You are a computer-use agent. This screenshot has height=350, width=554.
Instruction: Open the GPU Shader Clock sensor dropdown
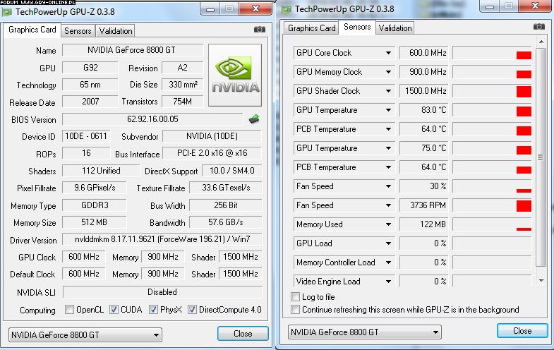pyautogui.click(x=388, y=91)
